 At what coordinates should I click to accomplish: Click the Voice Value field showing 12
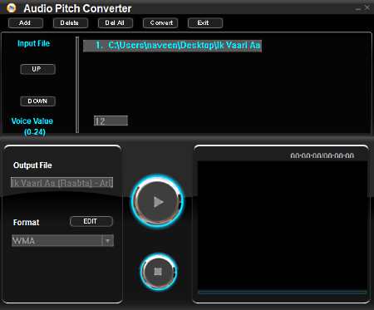tap(111, 121)
